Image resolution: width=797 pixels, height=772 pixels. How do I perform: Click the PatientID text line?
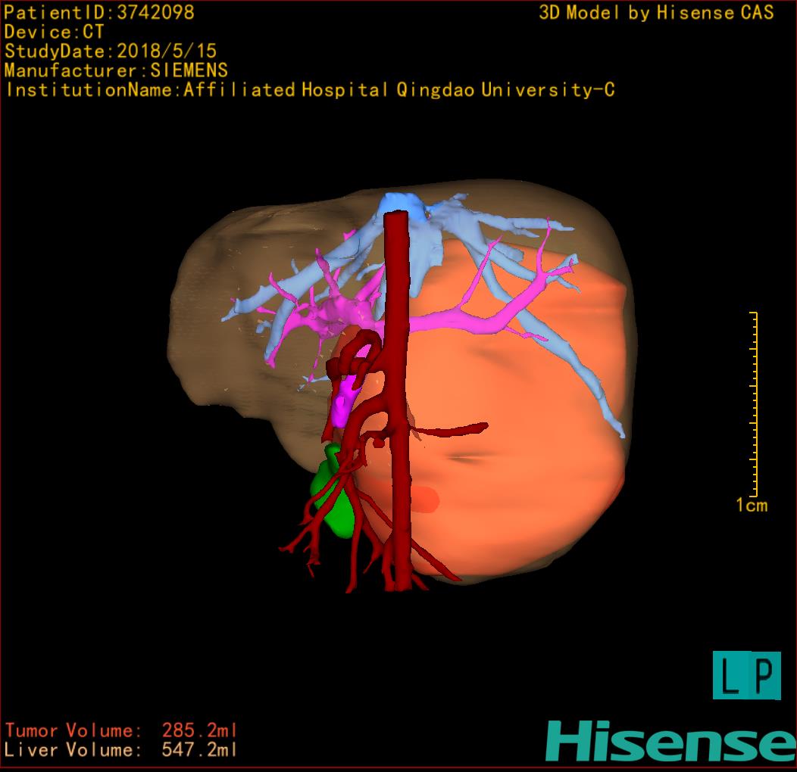(99, 12)
